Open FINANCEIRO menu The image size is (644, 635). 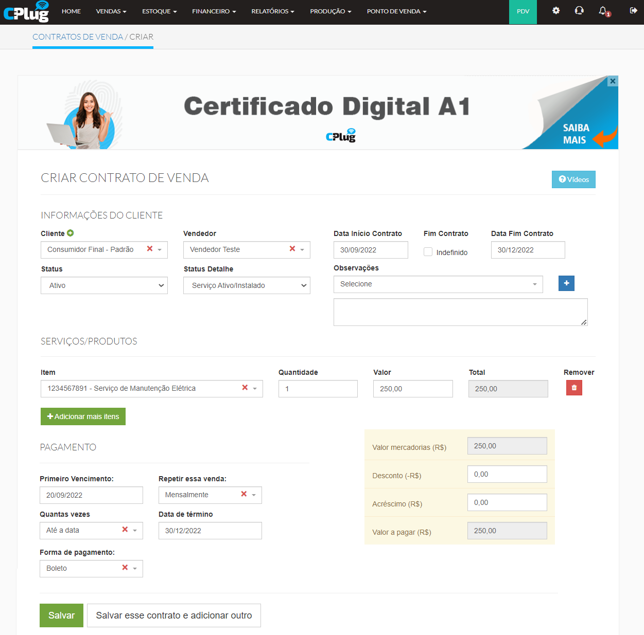click(x=214, y=11)
